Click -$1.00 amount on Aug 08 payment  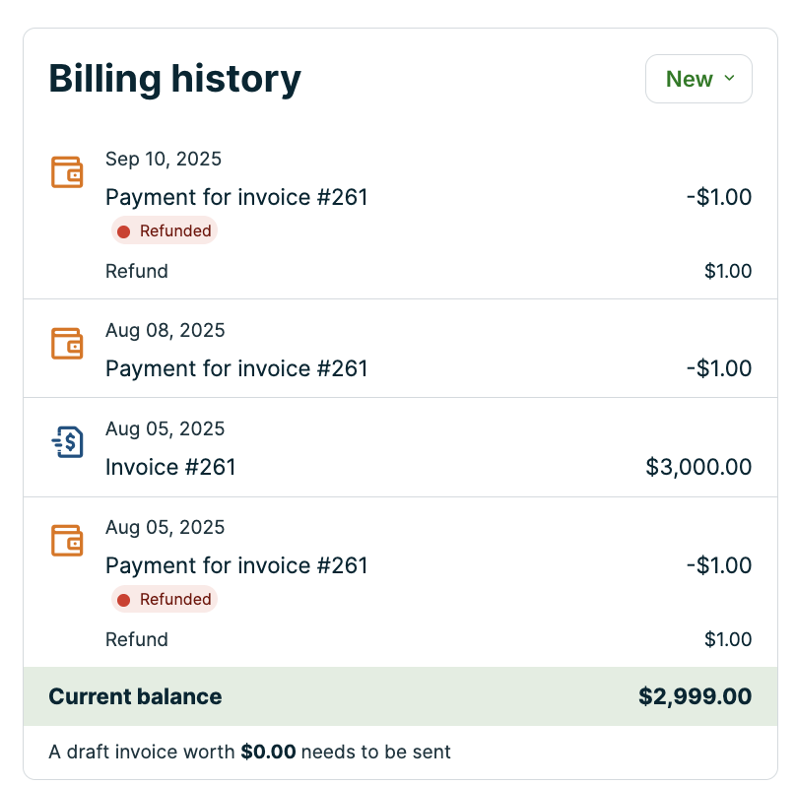point(718,368)
